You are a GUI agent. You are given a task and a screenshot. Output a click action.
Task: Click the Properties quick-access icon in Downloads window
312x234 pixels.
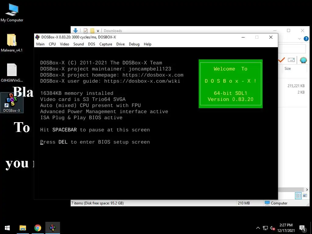[86, 31]
